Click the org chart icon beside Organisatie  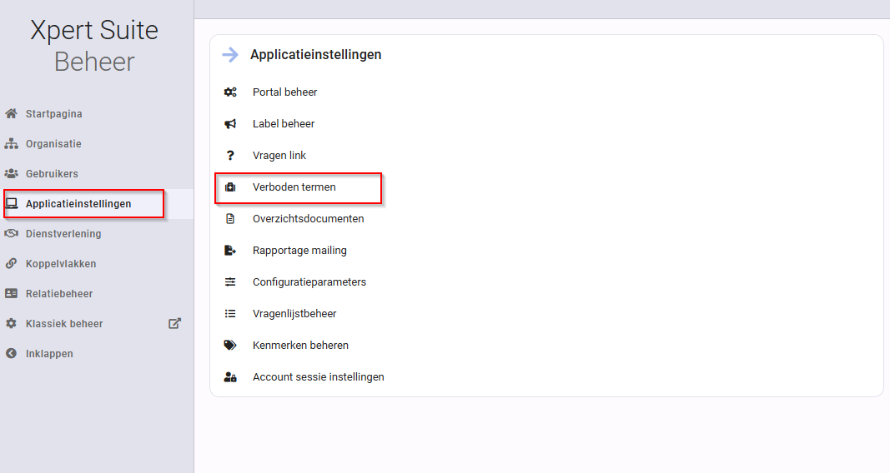pos(12,143)
